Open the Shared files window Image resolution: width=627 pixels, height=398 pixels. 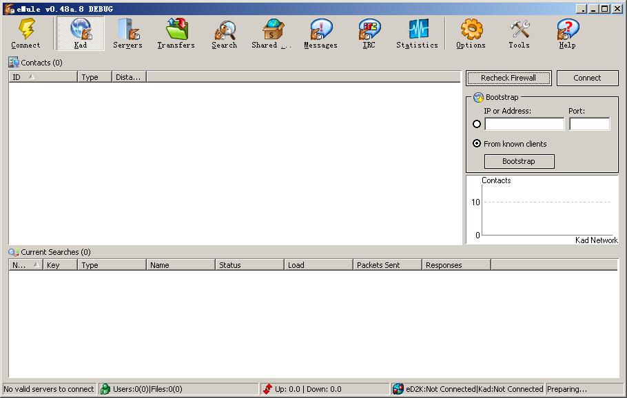[271, 34]
